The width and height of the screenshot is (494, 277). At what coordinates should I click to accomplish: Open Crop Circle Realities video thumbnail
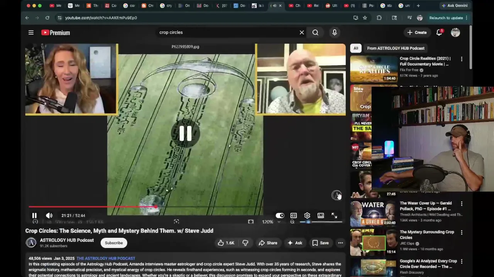374,69
